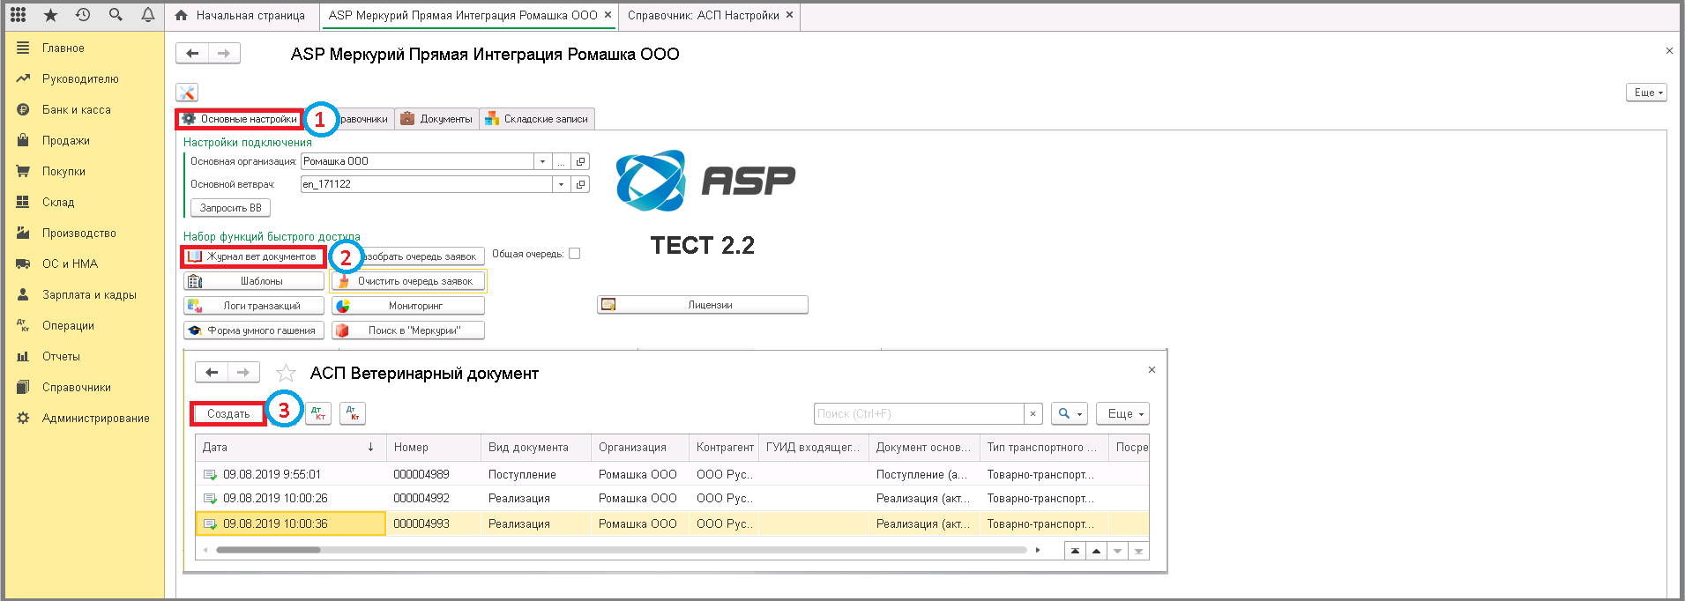Open the magnifier search dropdown in document list

[x=1070, y=413]
